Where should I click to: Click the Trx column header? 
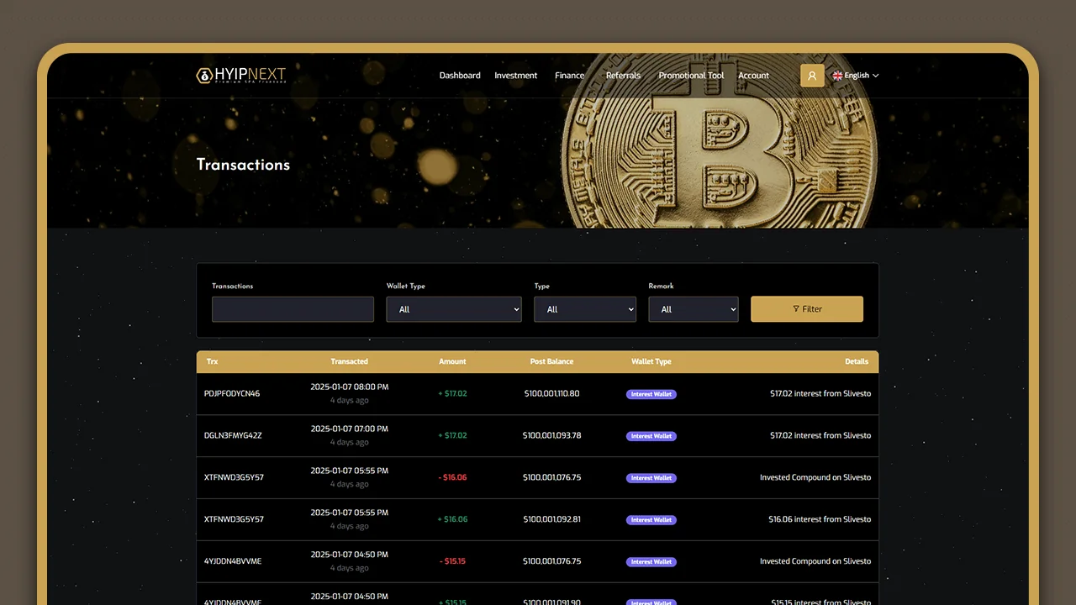coord(212,361)
